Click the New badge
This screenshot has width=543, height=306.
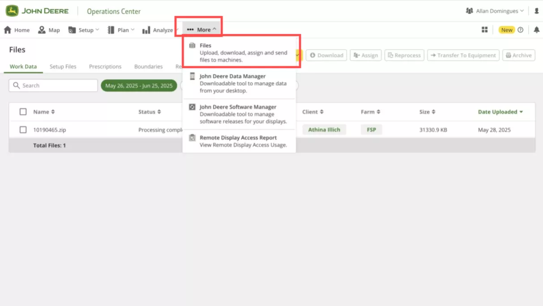507,30
